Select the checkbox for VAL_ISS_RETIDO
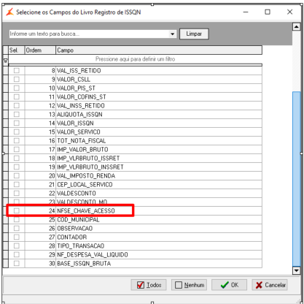Screen dimensions: 304x304 pos(17,70)
